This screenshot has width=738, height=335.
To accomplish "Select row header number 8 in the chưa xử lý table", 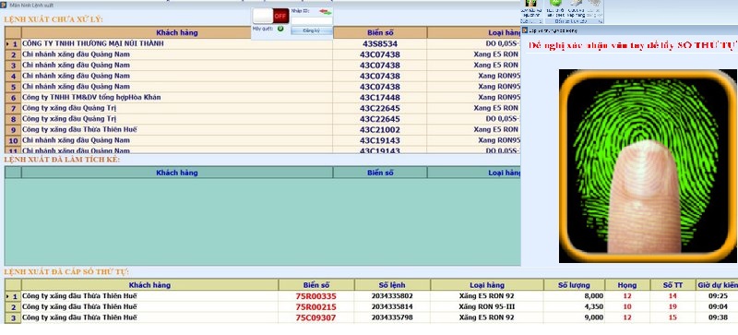I will tap(13, 119).
